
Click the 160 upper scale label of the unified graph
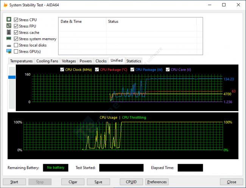(28, 74)
